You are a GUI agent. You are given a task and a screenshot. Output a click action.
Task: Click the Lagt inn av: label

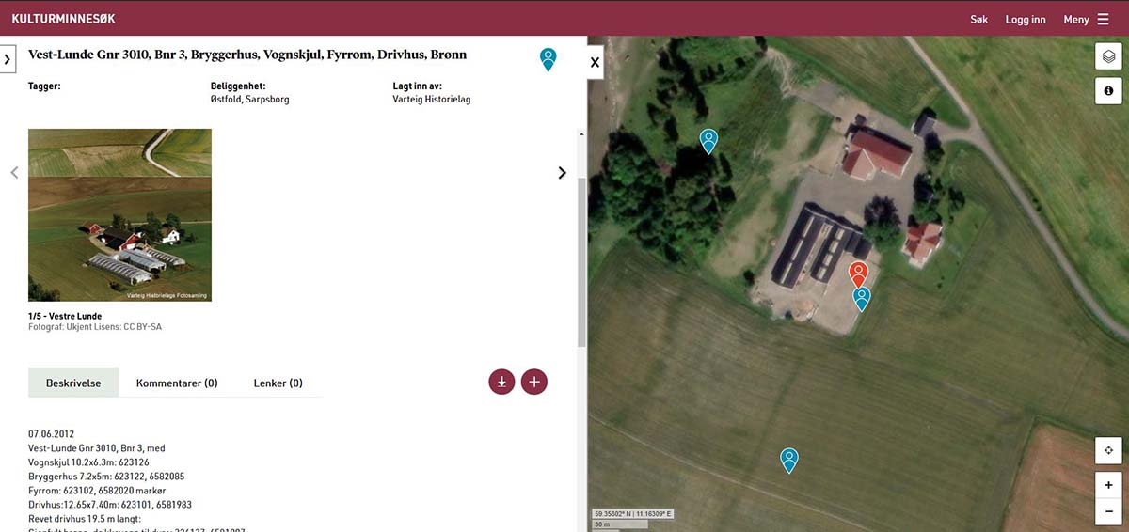[x=418, y=86]
